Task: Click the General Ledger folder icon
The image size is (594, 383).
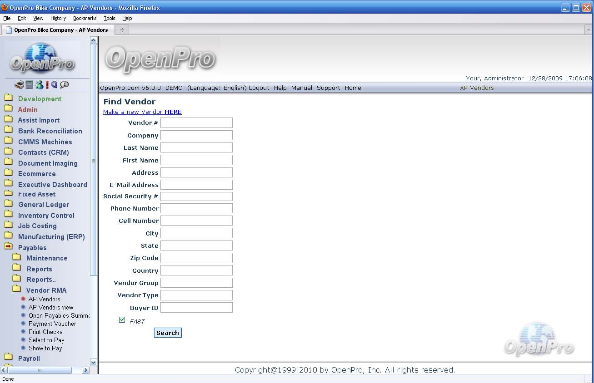Action: [8, 204]
